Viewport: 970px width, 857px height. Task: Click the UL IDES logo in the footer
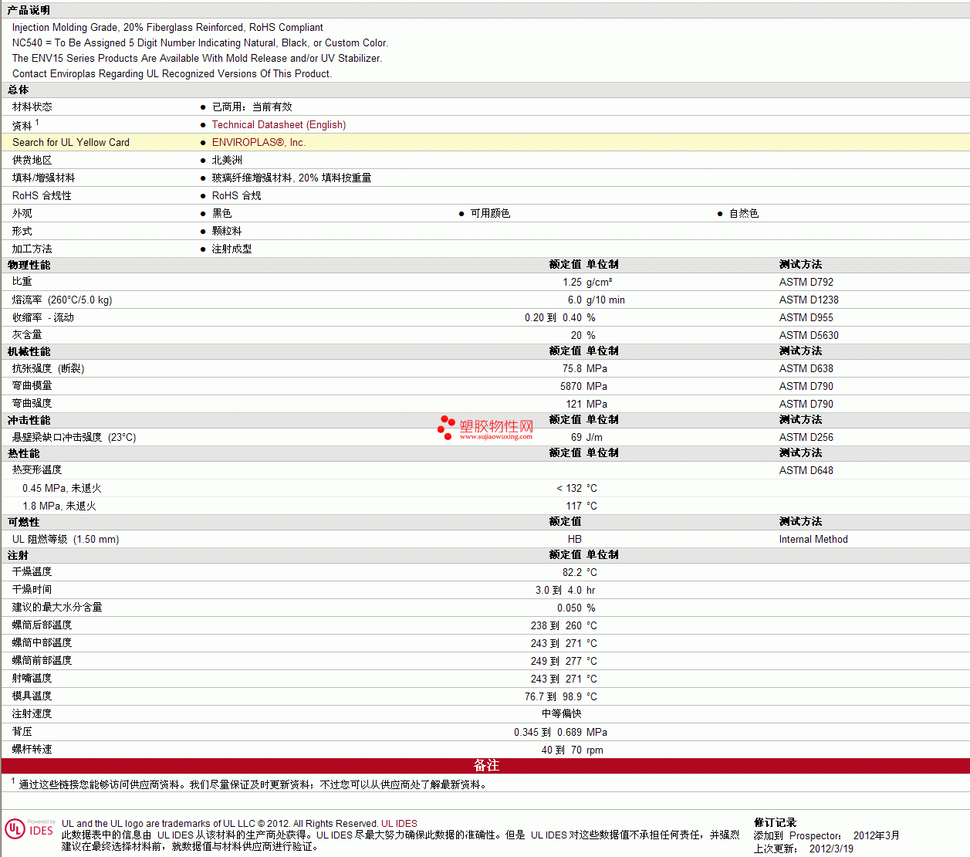29,828
